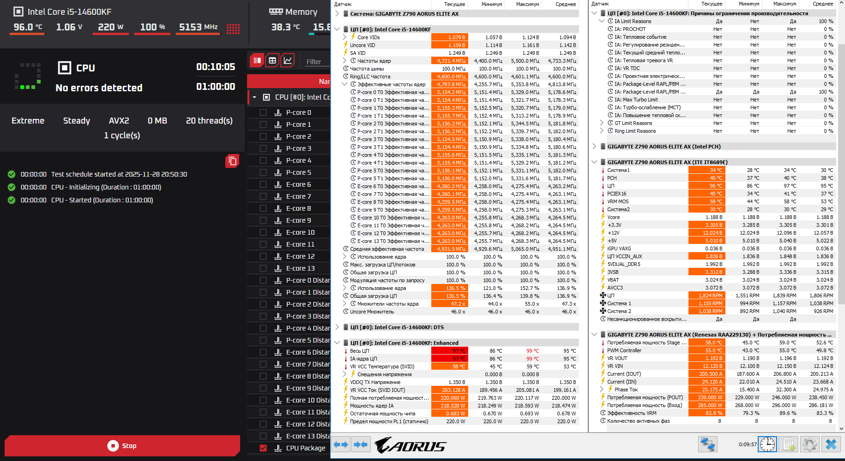
Task: Click the red grid icon beside 5153 MHz
Action: [x=233, y=29]
